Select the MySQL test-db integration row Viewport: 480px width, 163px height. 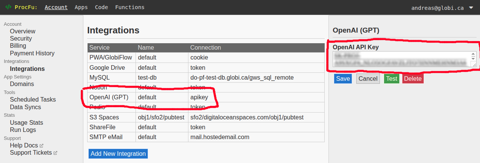click(206, 77)
